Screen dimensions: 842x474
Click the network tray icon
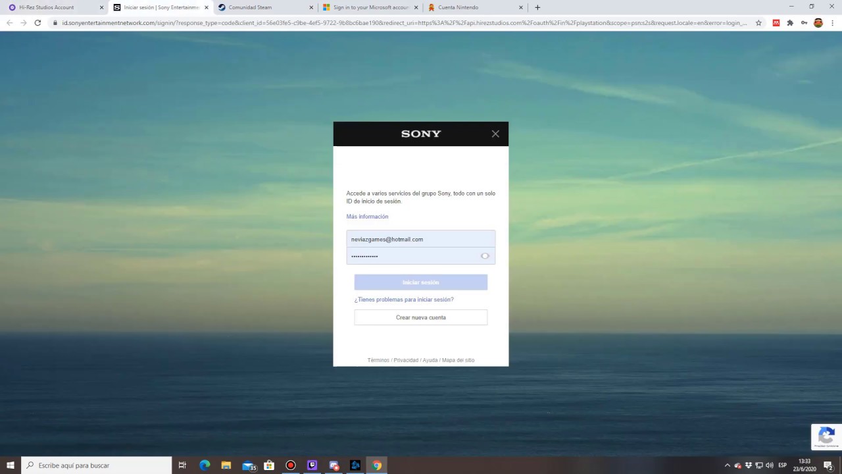(x=758, y=465)
